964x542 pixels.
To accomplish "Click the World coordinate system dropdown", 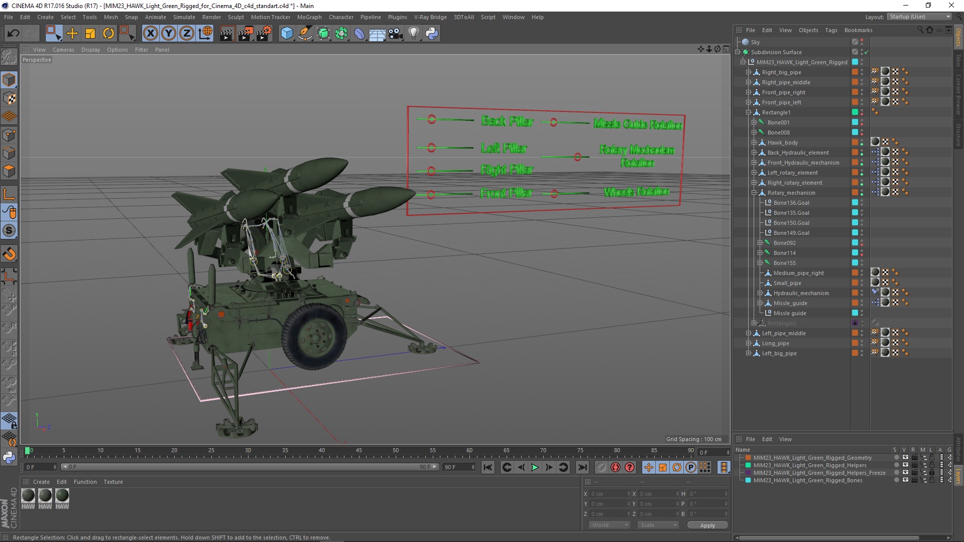I will click(607, 525).
